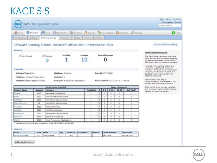Viewport: 217px width, 163px height.
Task: Open the Security padlock icon
Action: (86, 33)
